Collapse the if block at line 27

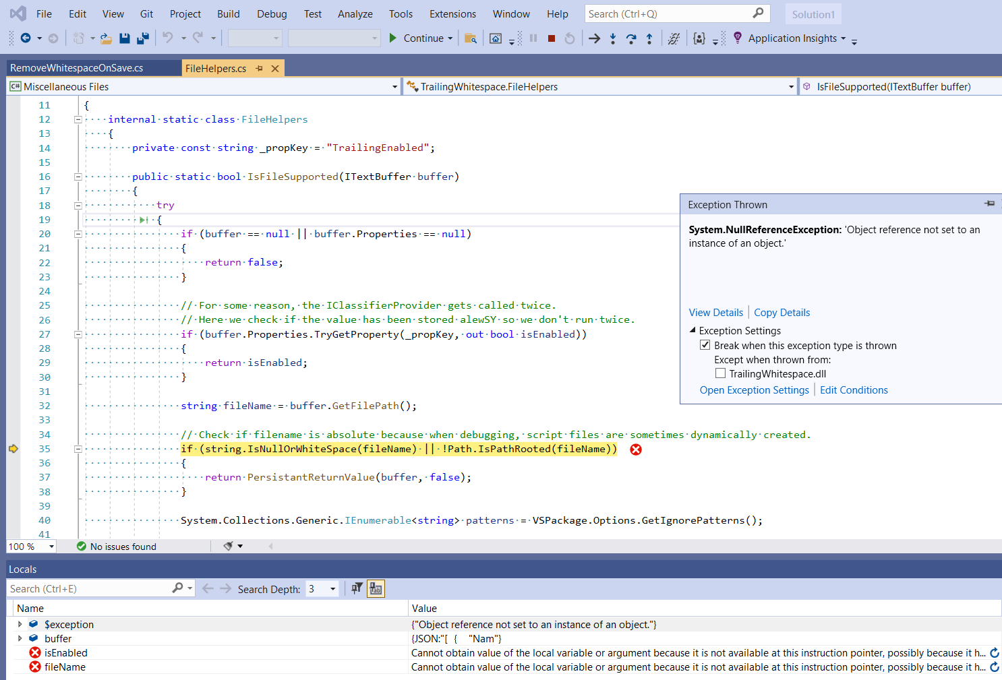point(78,334)
